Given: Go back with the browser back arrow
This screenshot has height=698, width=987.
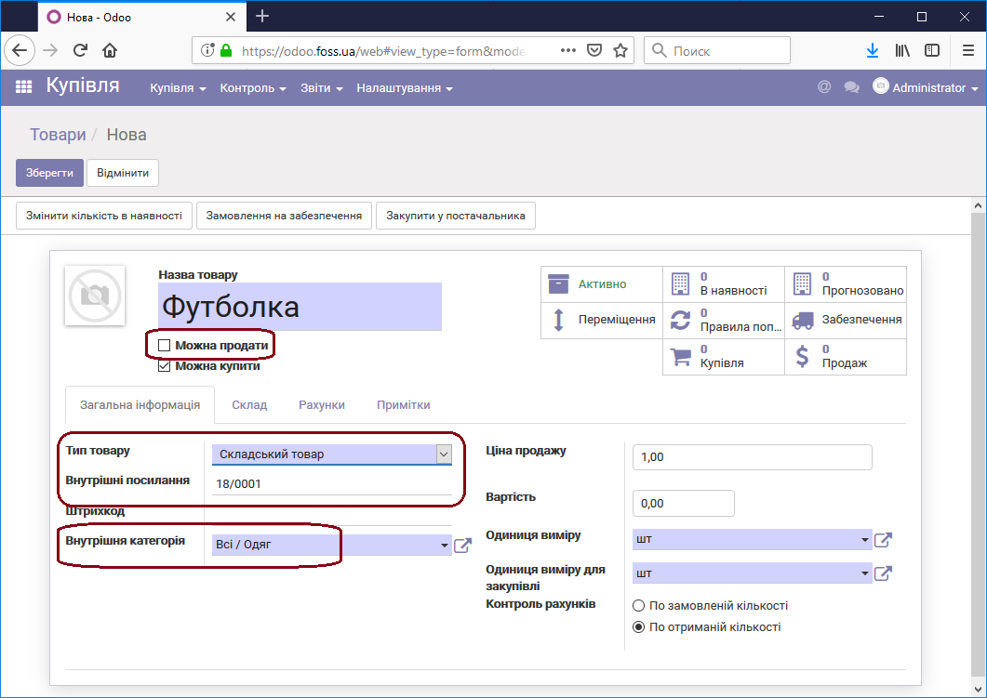Looking at the screenshot, I should click(20, 50).
